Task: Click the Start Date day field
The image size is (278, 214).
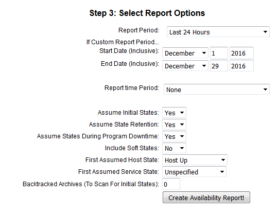Action: (x=219, y=53)
